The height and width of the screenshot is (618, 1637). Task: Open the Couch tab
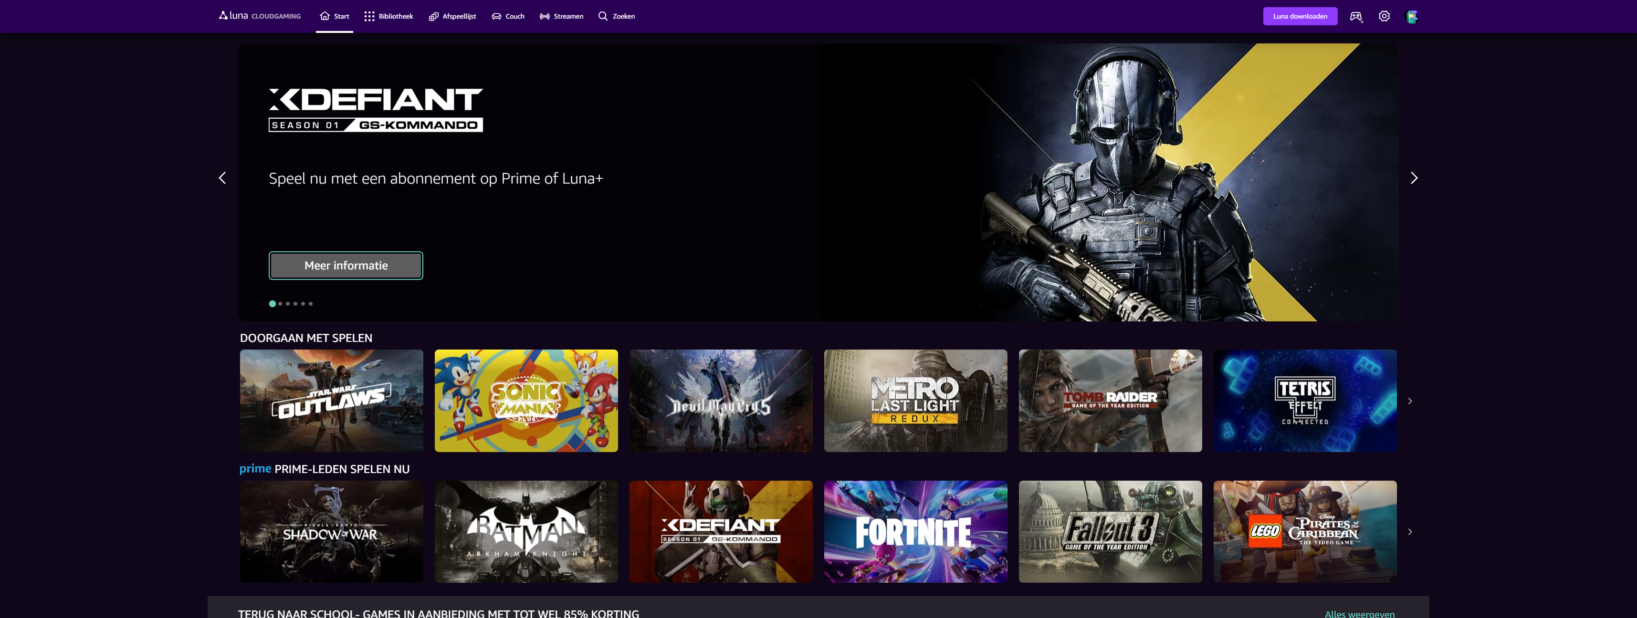[x=508, y=16]
